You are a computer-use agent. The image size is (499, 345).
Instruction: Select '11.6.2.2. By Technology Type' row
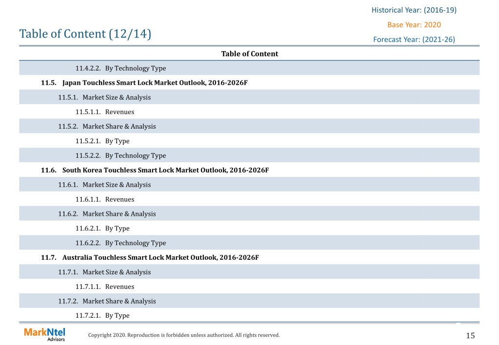pyautogui.click(x=249, y=243)
